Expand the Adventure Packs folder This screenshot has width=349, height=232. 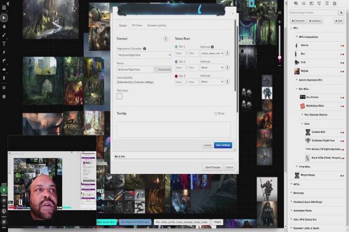pyautogui.click(x=291, y=211)
